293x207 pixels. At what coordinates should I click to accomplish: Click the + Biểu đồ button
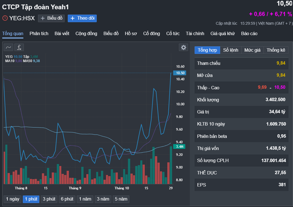tap(51, 18)
